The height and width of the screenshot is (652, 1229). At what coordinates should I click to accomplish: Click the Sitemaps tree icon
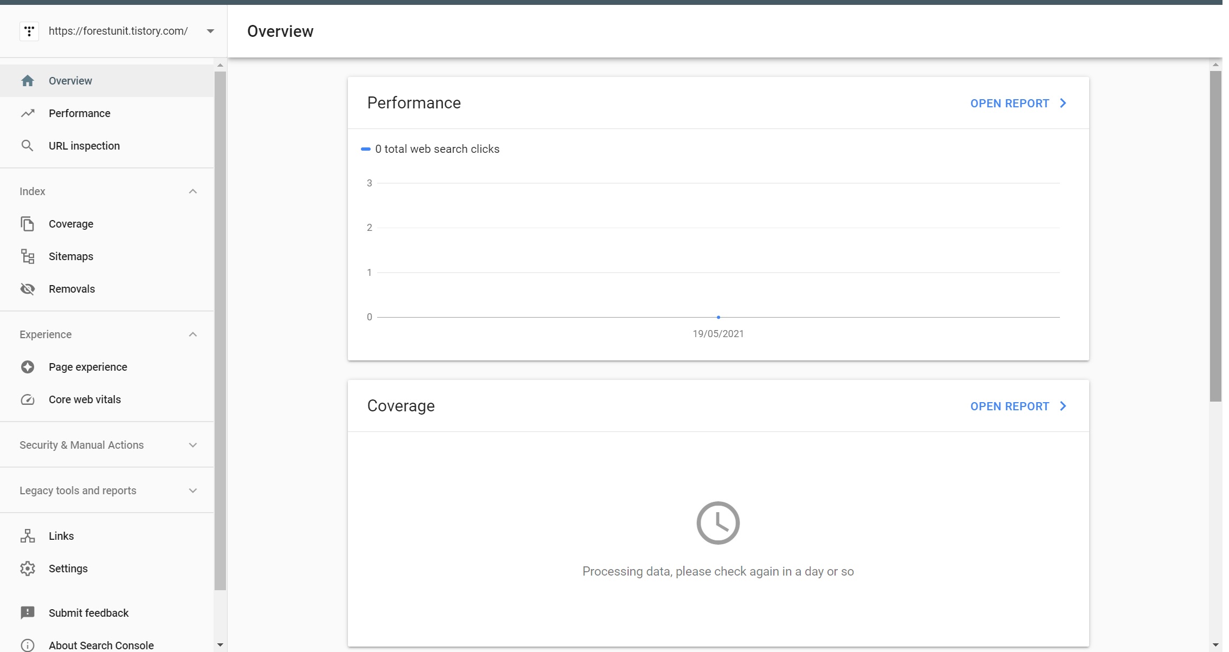coord(28,256)
